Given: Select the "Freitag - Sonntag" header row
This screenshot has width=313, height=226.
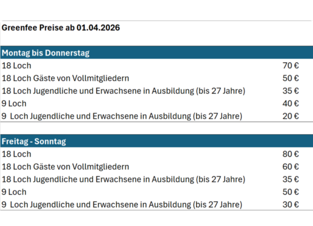Looking at the screenshot, I should pos(34,141).
